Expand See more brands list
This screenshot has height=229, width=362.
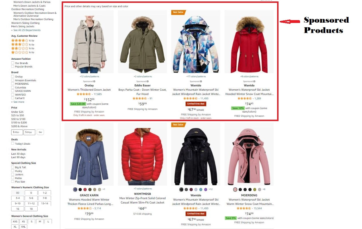[18, 102]
